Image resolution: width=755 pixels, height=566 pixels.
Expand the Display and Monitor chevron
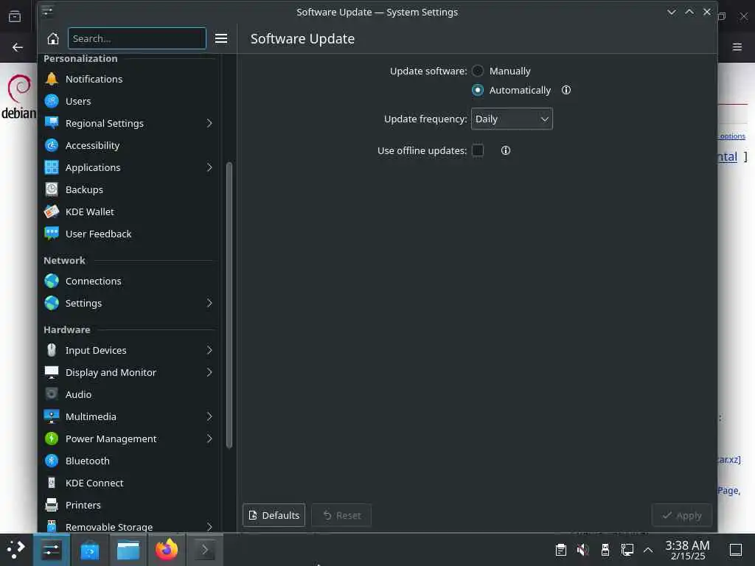coord(209,372)
